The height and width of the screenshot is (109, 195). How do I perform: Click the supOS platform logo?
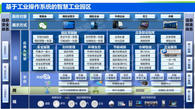click(x=43, y=77)
